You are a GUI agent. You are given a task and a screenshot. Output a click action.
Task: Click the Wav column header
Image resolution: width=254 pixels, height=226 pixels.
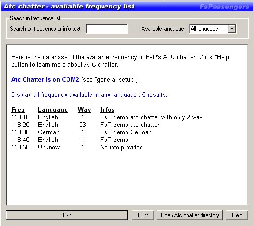[x=84, y=109]
